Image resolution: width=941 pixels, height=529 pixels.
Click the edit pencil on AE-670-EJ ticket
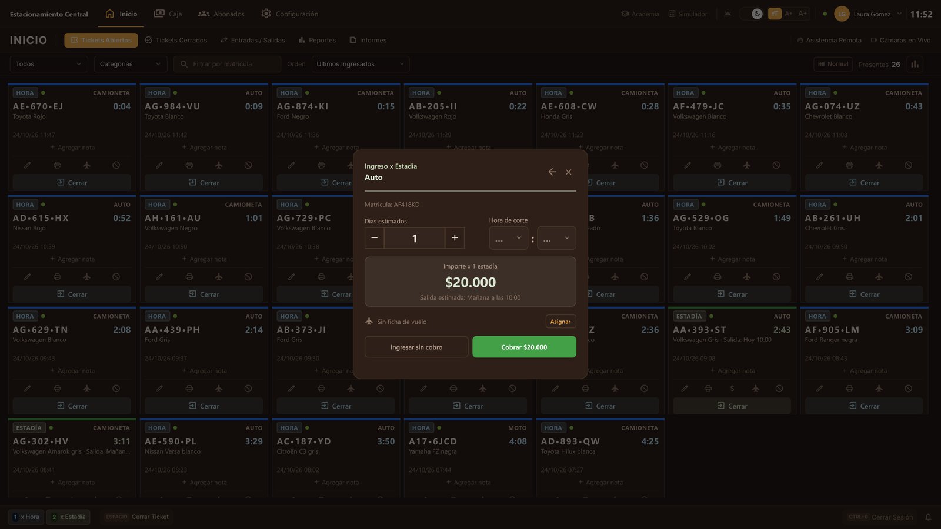(x=28, y=165)
